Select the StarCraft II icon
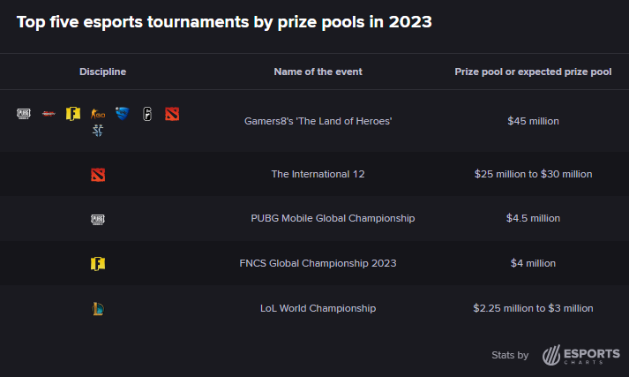Screen dimensions: 629x377 pyautogui.click(x=97, y=130)
